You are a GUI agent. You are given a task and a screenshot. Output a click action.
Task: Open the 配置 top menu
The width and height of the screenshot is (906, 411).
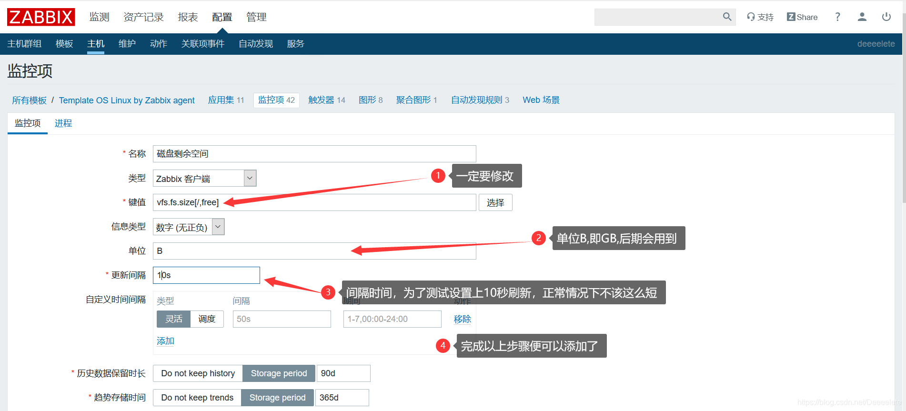222,17
